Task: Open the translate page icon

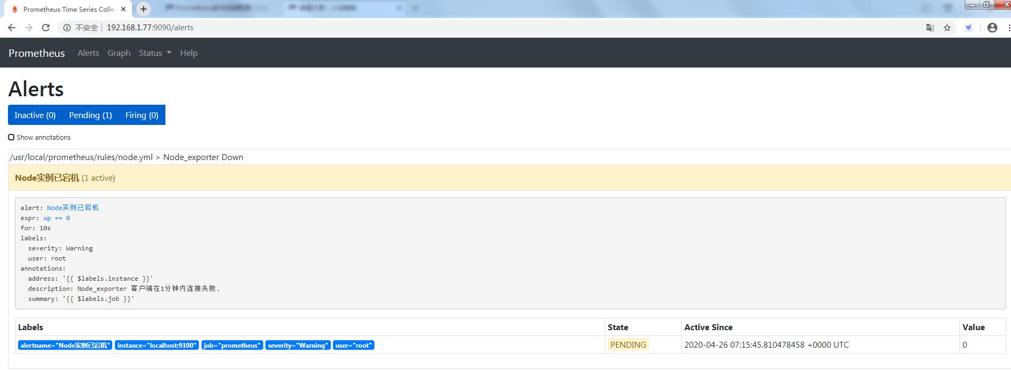Action: pyautogui.click(x=930, y=28)
